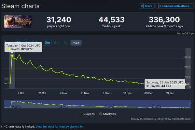Click the 200k y-axis label

(x=188, y=67)
